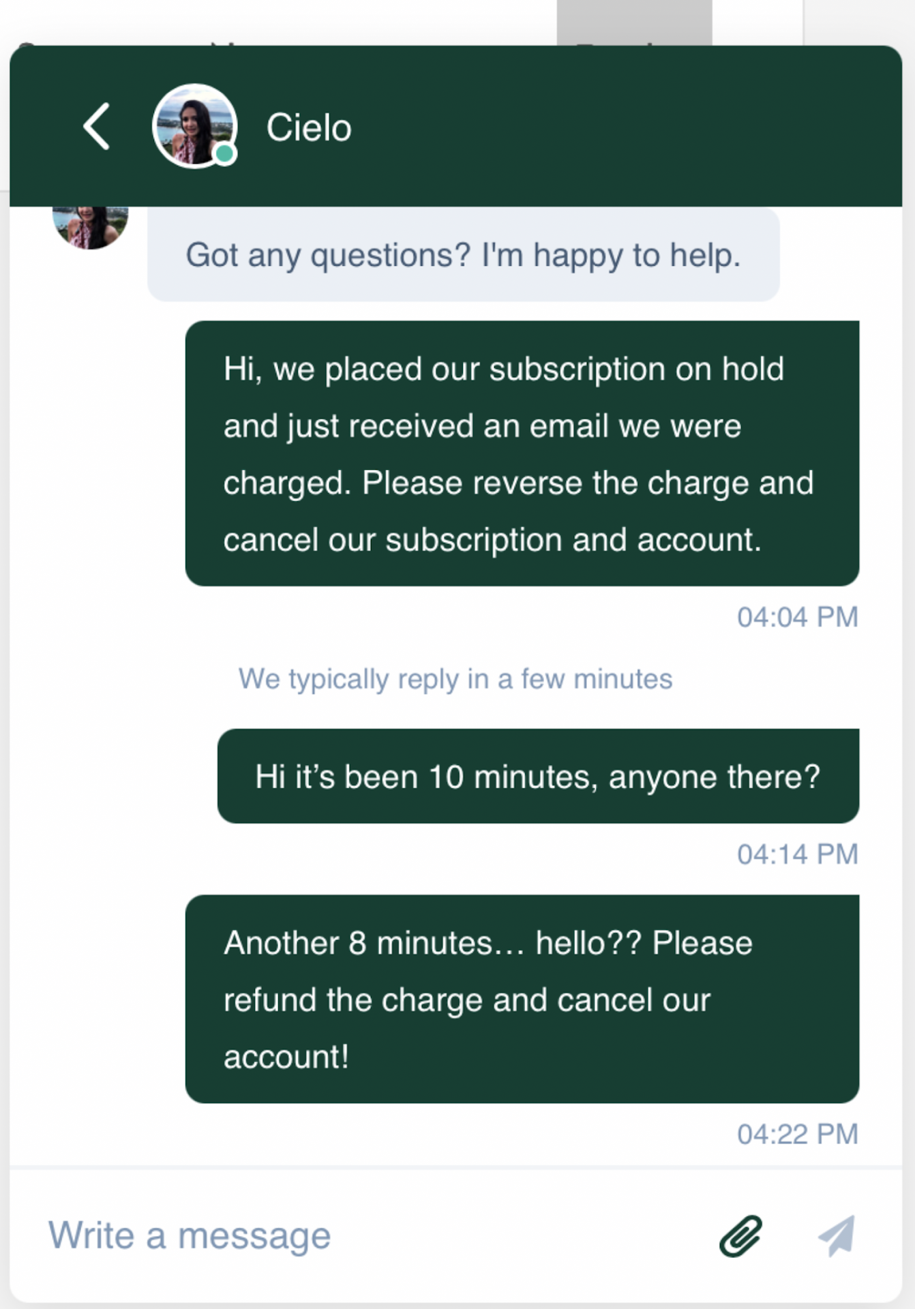Go back using the header arrow
Screen dimensions: 915x1309
[96, 126]
